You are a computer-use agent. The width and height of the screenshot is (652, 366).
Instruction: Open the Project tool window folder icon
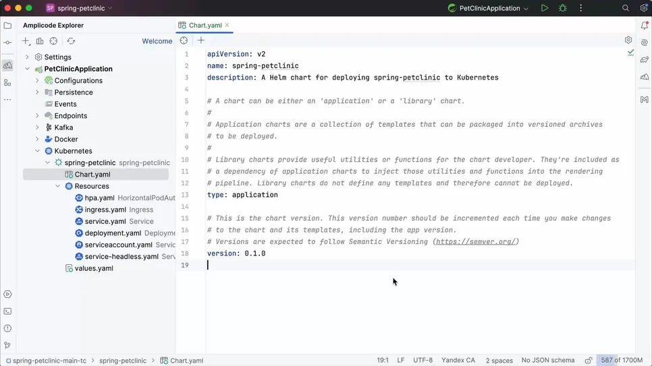7,26
